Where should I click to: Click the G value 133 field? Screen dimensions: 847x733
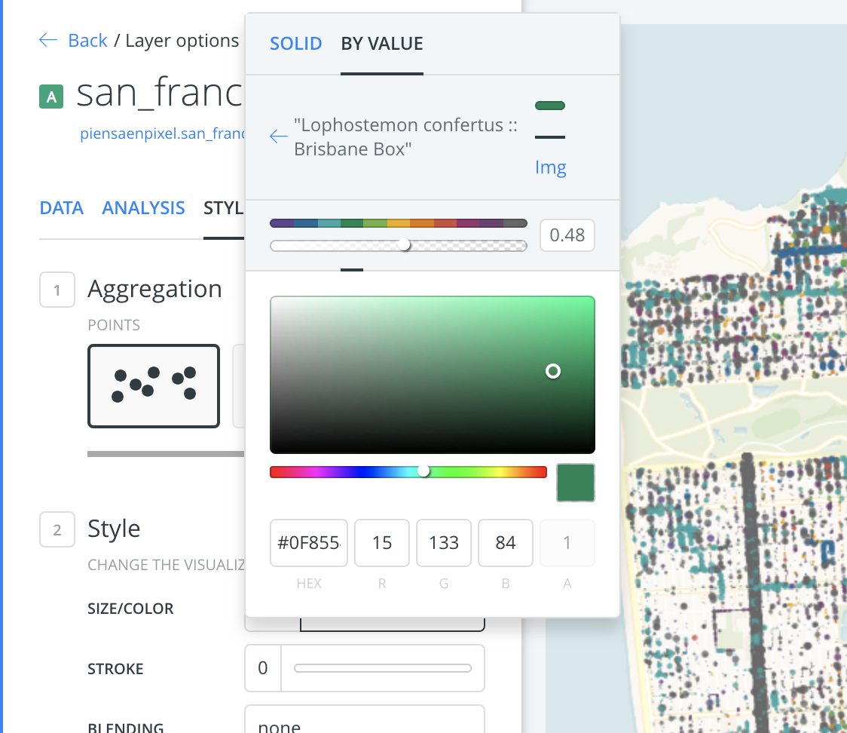(444, 543)
